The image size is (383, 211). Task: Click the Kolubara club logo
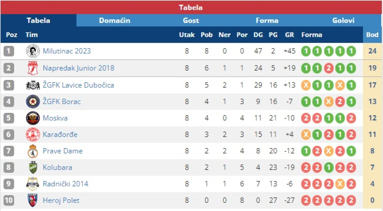[x=33, y=167]
